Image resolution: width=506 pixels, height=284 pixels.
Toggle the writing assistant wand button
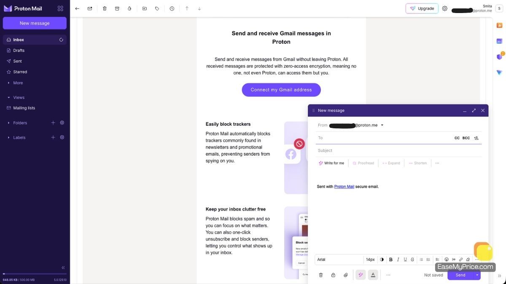tap(361, 275)
